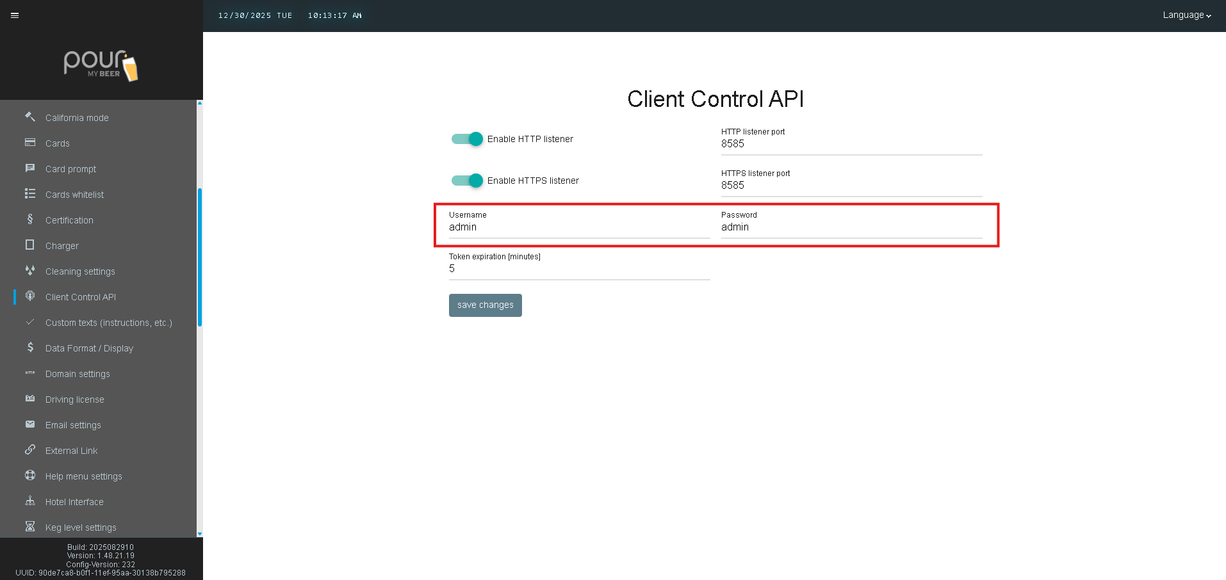Image resolution: width=1226 pixels, height=580 pixels.
Task: Open the Language dropdown
Action: tap(1186, 15)
